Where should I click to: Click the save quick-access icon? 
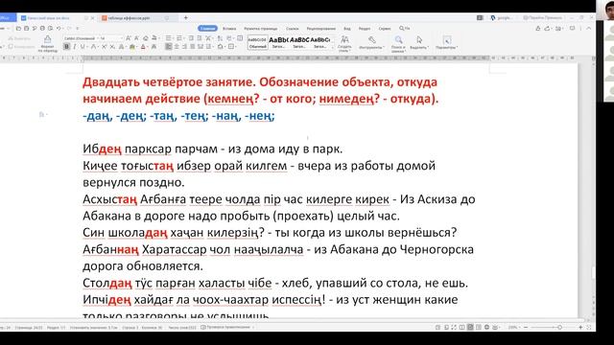[x=26, y=28]
